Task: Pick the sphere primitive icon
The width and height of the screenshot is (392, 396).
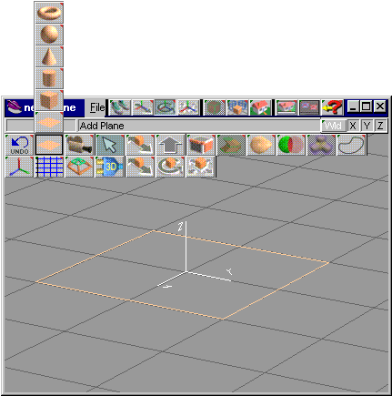Action: point(49,35)
